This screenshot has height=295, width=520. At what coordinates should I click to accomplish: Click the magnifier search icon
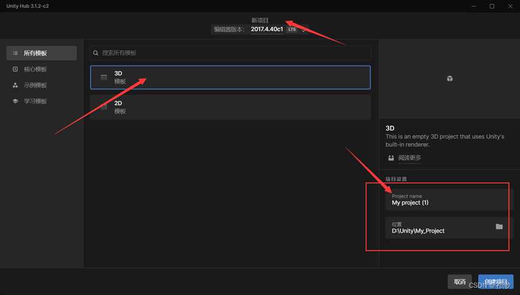point(95,53)
